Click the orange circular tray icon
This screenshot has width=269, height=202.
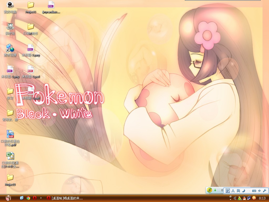coord(254,198)
